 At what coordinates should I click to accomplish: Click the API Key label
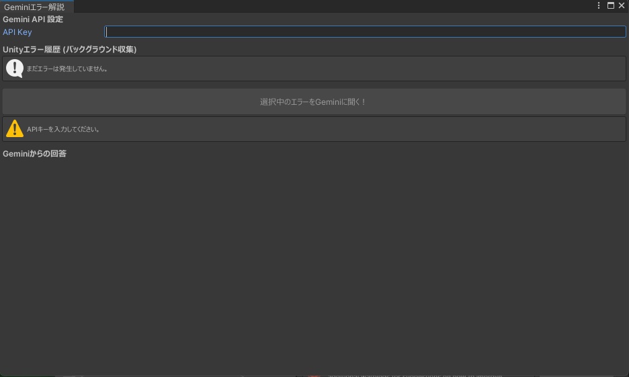click(17, 32)
